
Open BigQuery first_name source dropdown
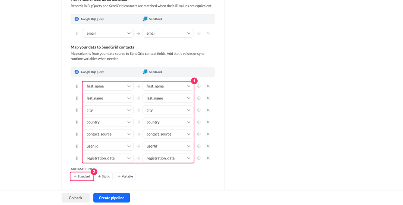click(x=108, y=86)
